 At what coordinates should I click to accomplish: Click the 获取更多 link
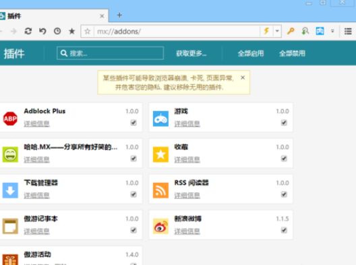tap(191, 53)
